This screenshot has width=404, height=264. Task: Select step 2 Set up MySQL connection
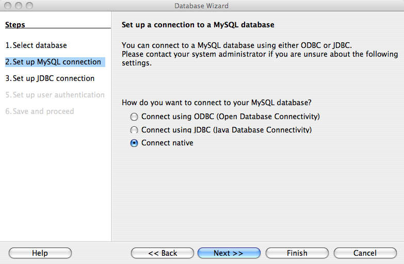pos(53,62)
